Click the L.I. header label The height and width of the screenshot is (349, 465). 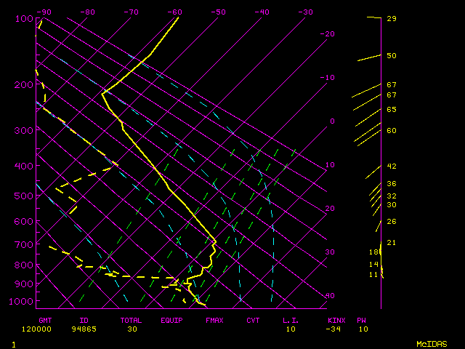[291, 320]
